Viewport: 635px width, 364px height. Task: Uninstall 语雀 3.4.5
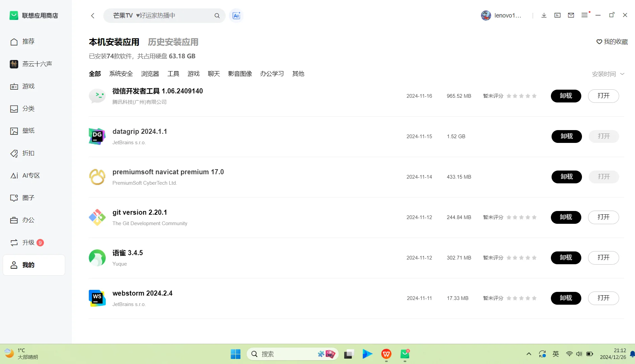(x=566, y=258)
